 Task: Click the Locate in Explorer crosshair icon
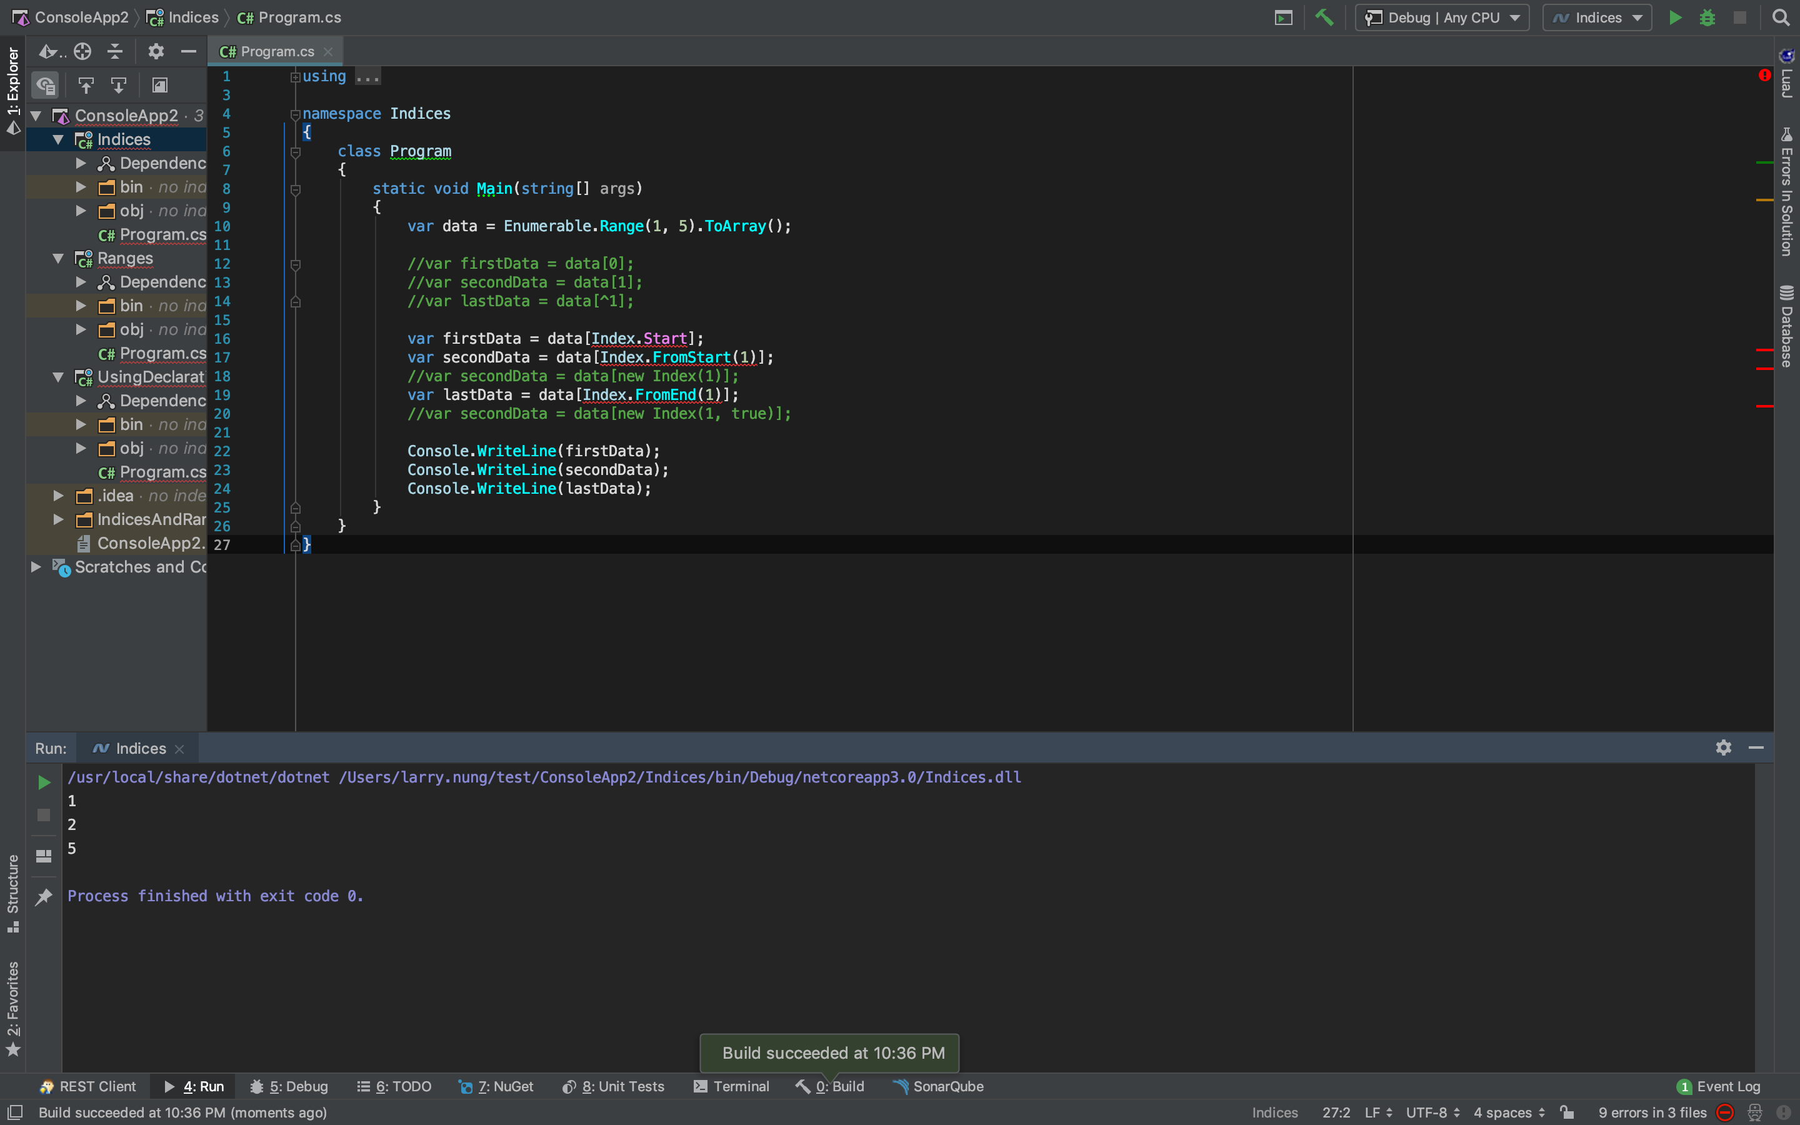point(82,51)
